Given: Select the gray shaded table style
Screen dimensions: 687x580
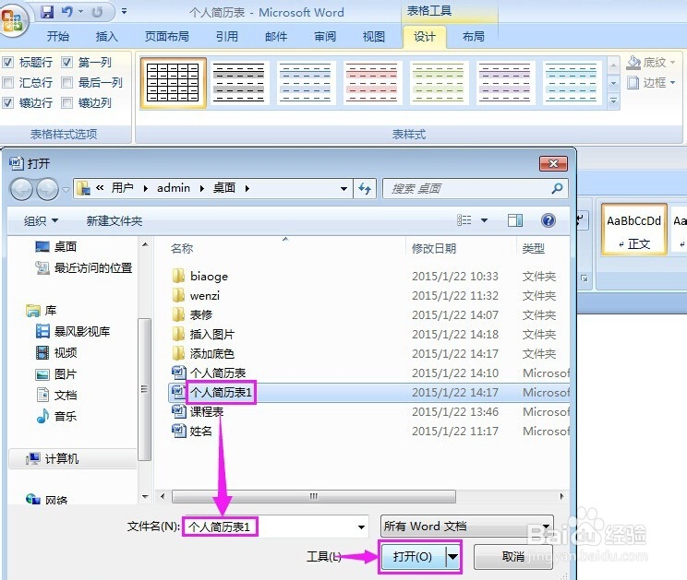Looking at the screenshot, I should (x=238, y=83).
